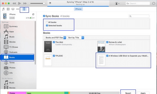Toggle the Sync Books checkbox
157x94 pixels.
tap(44, 16)
